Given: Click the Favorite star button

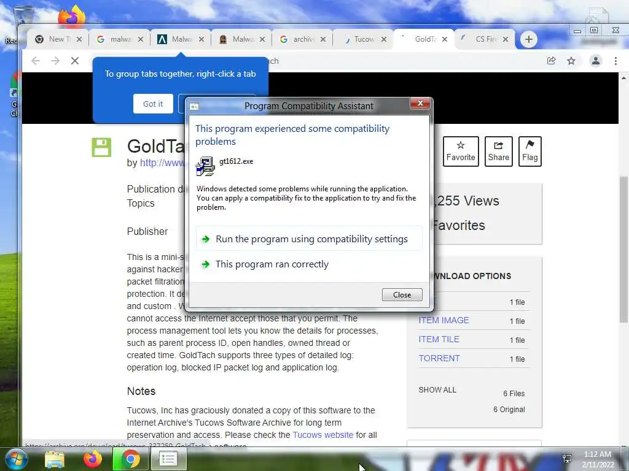Looking at the screenshot, I should (x=461, y=151).
